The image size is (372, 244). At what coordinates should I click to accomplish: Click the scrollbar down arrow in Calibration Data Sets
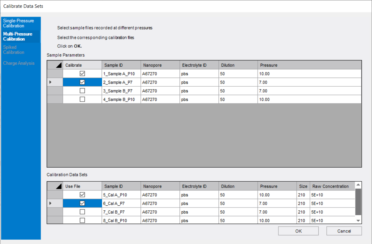pyautogui.click(x=358, y=220)
